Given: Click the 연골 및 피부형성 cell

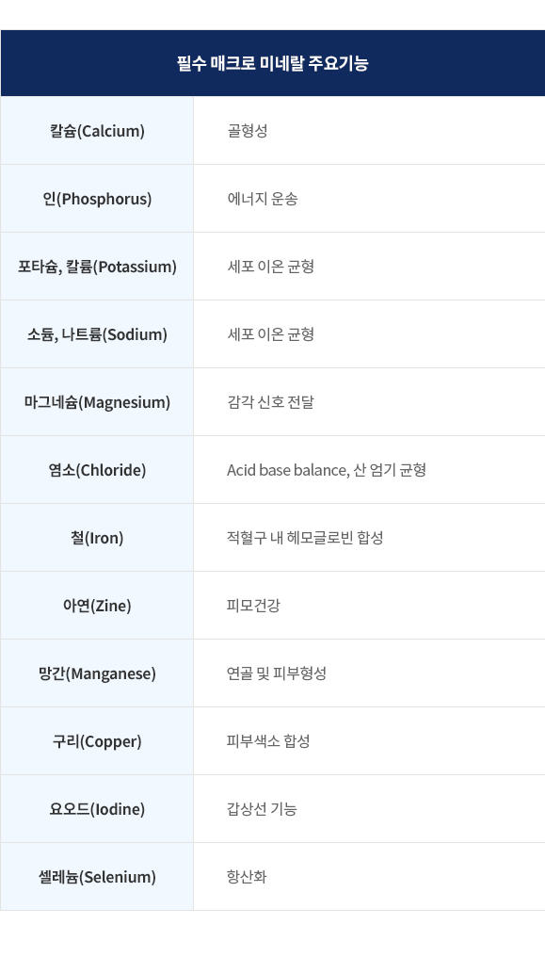Looking at the screenshot, I should click(x=370, y=673).
